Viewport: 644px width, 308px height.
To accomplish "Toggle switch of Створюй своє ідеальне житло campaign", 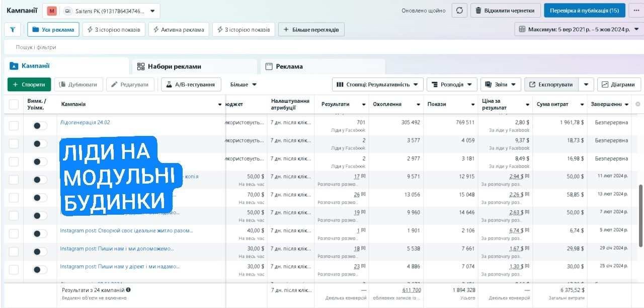I will pyautogui.click(x=40, y=234).
